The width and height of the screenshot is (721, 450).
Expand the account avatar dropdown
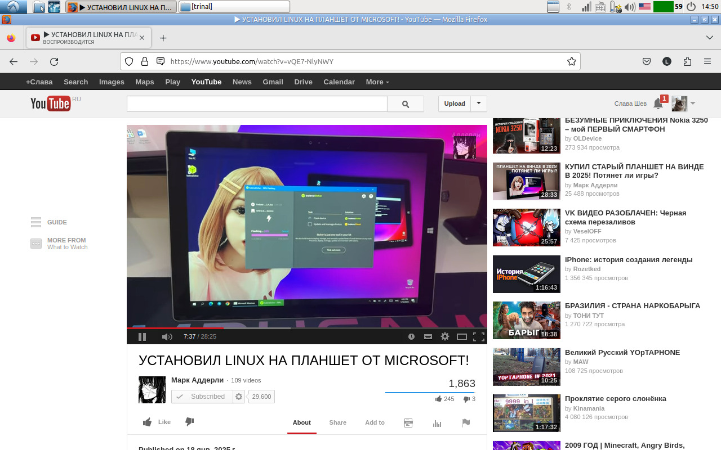click(693, 103)
